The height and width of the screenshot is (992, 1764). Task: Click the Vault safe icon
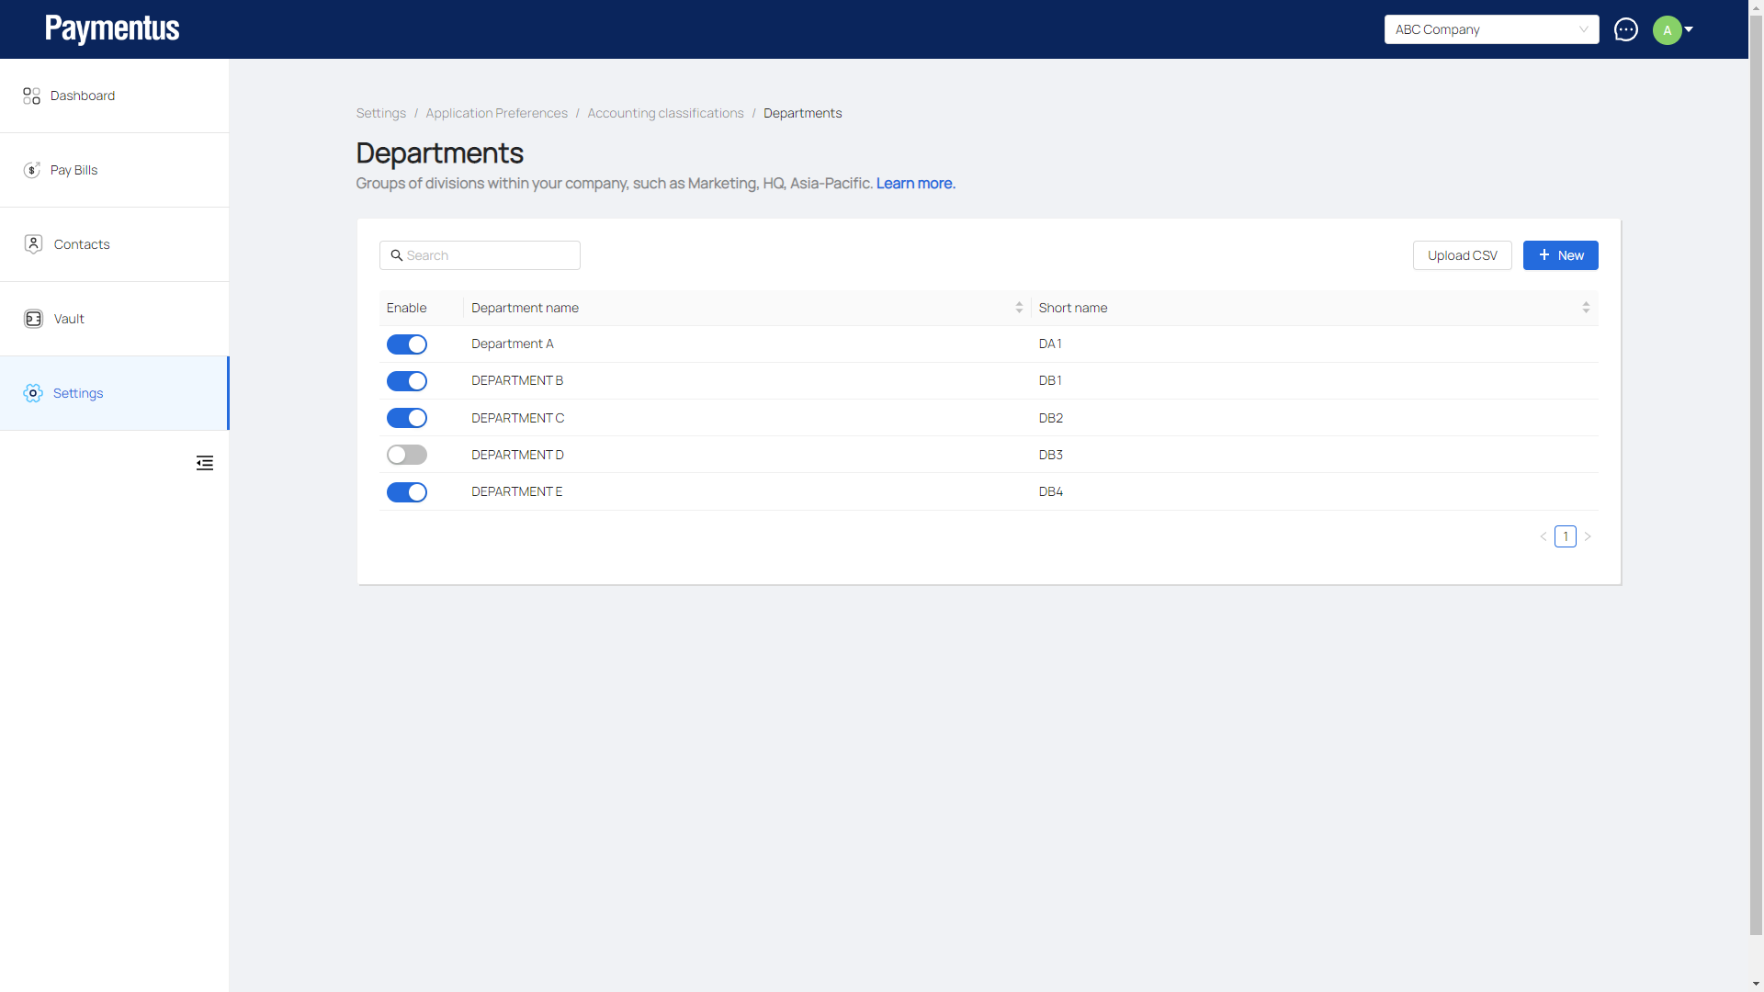point(33,319)
